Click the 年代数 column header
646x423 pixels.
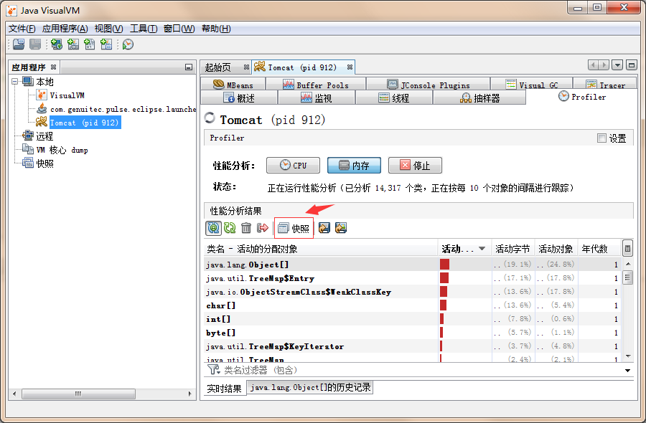599,249
